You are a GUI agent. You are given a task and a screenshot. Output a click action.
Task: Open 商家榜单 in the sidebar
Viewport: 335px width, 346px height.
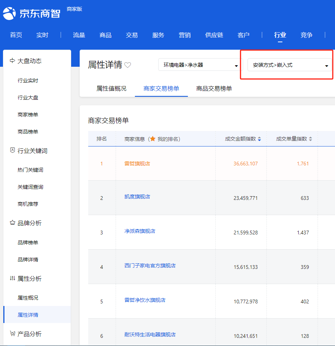click(x=28, y=115)
